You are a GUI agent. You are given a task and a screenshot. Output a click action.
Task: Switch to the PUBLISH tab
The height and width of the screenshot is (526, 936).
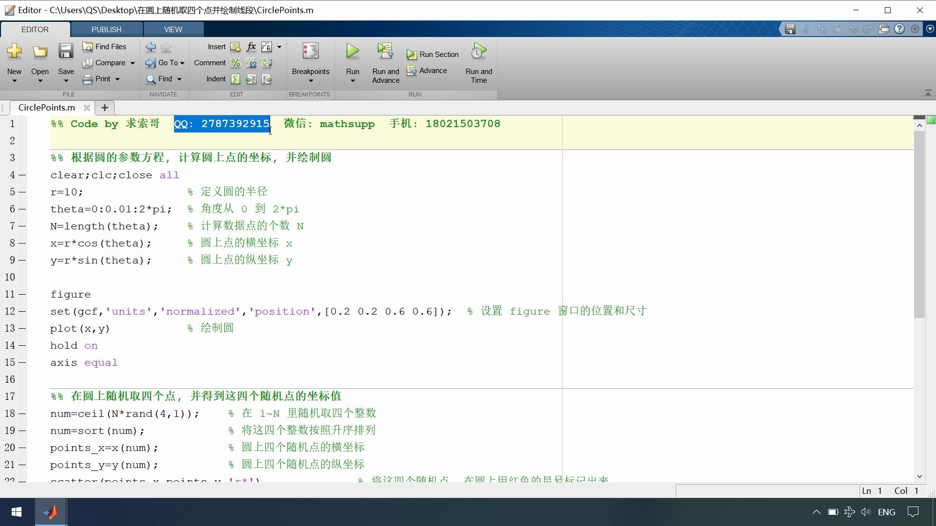click(x=106, y=30)
